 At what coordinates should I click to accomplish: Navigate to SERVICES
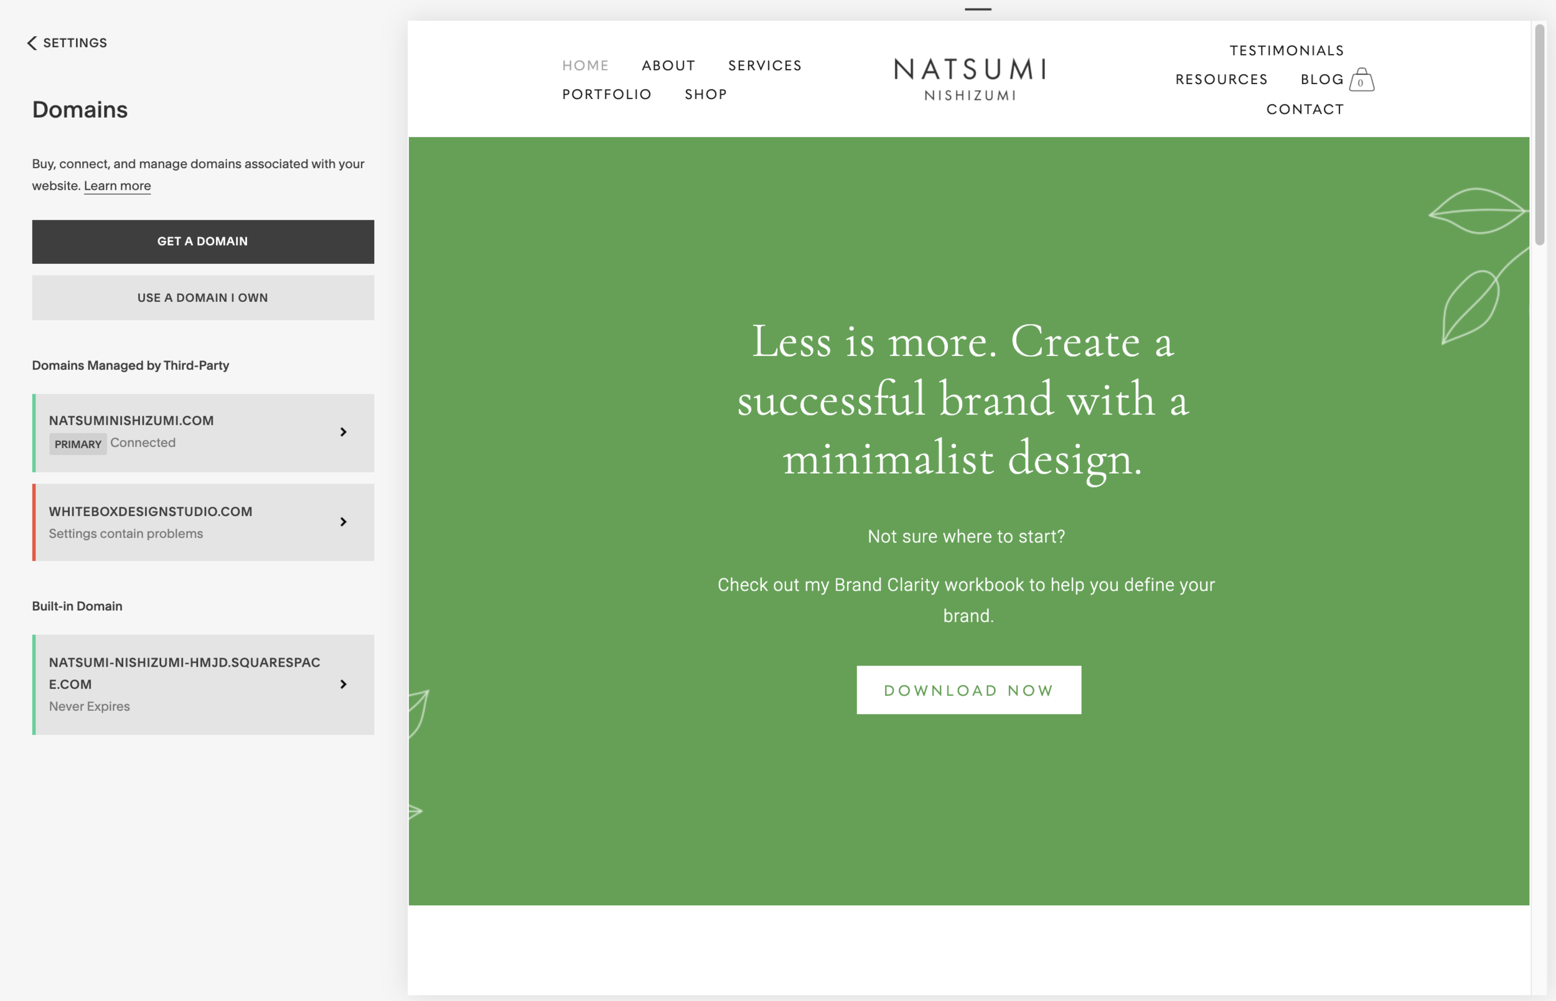pyautogui.click(x=765, y=65)
